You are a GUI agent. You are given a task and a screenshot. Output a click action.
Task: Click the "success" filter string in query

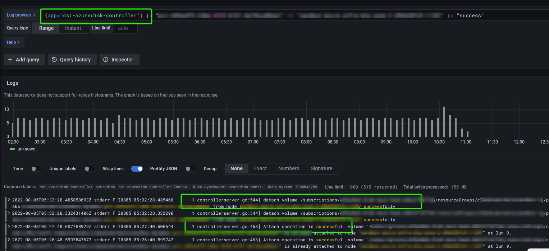(470, 16)
